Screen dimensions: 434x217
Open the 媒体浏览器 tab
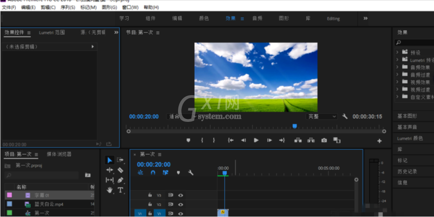tap(59, 154)
